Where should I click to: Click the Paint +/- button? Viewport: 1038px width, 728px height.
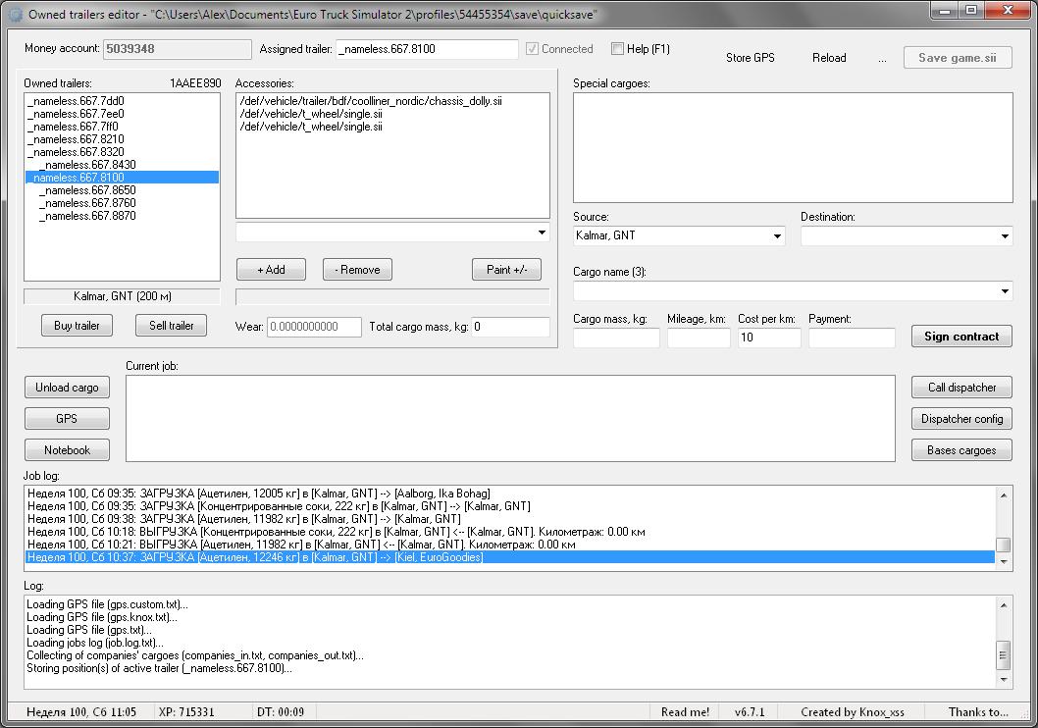[x=506, y=270]
